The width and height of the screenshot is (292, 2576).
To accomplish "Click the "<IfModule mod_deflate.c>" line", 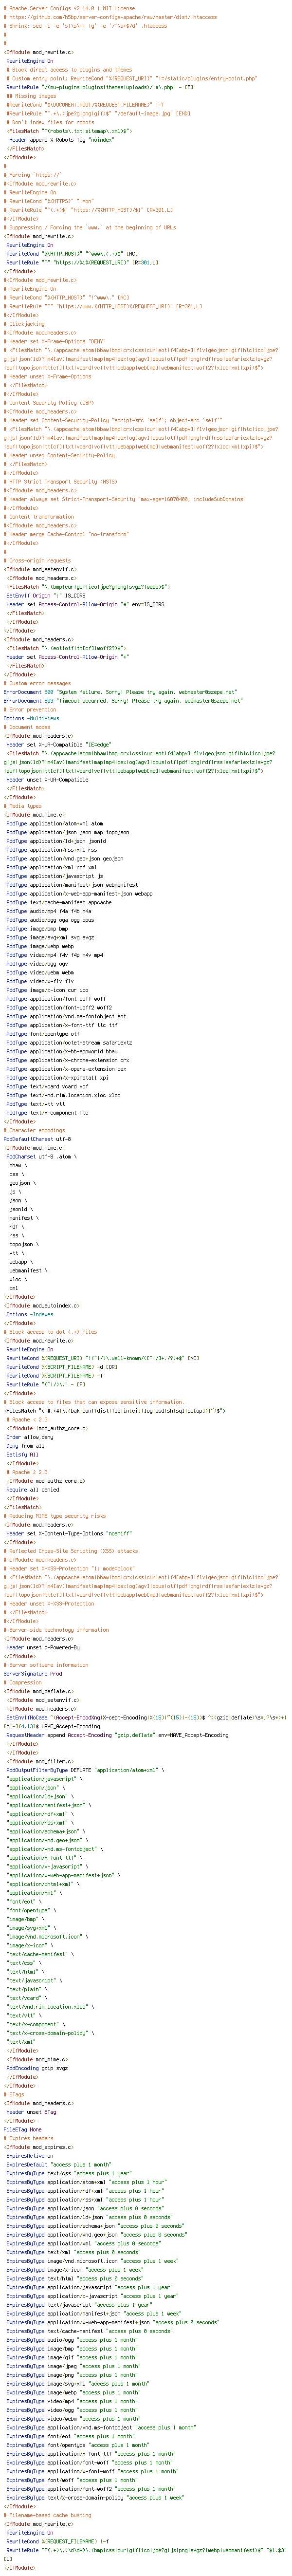I will pyautogui.click(x=40, y=1691).
